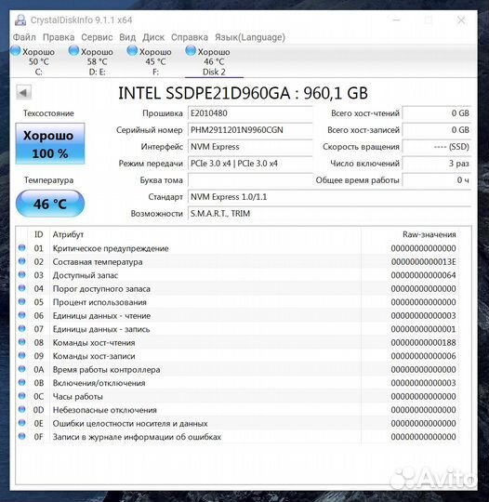This screenshot has width=489, height=502.
Task: Select row Составная температура
Action: (x=237, y=262)
